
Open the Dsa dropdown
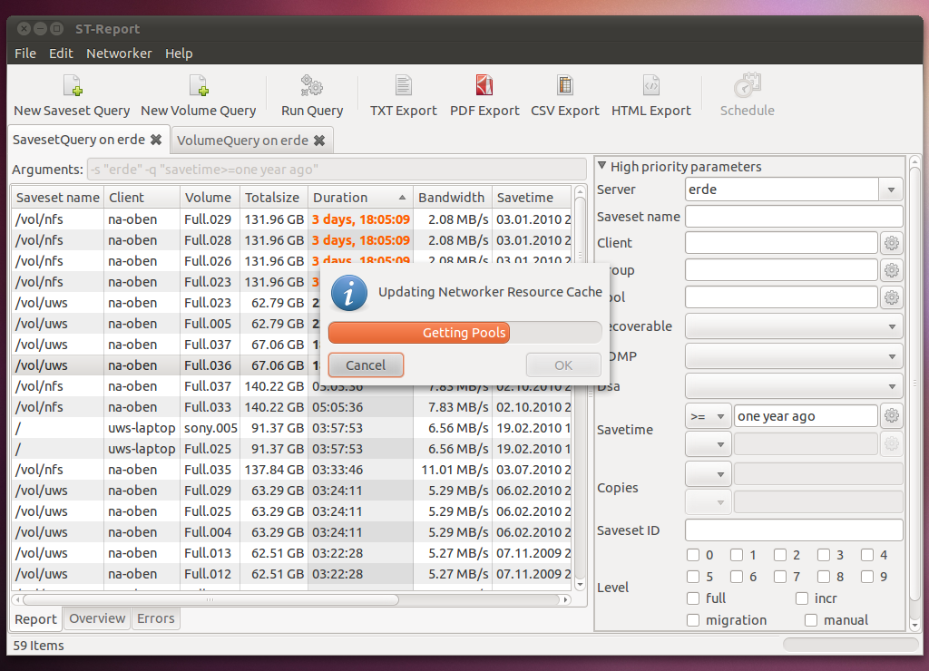click(794, 386)
